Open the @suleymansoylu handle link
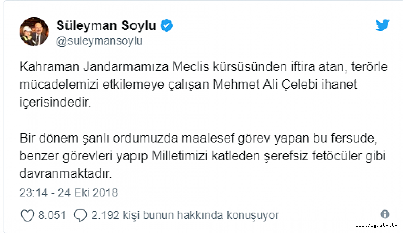The height and width of the screenshot is (233, 403). click(98, 41)
